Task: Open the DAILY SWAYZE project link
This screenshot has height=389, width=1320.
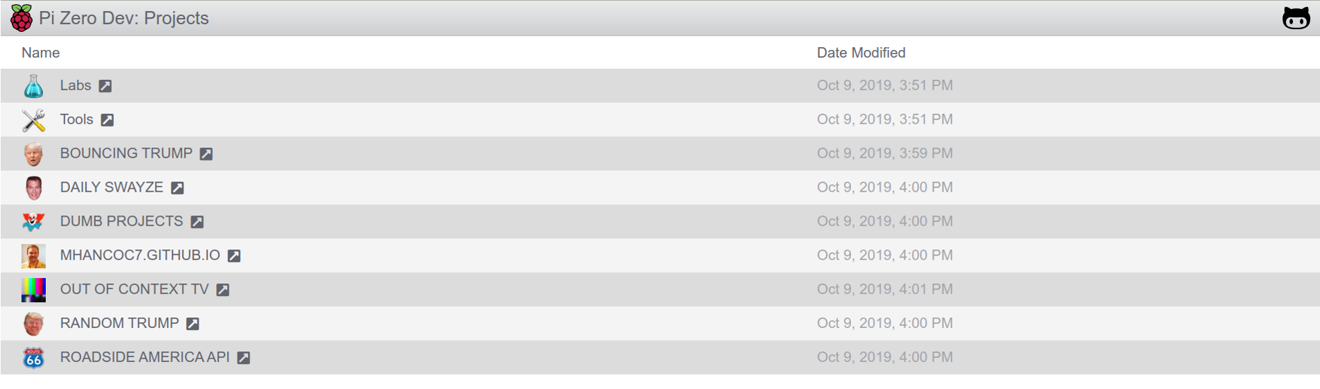Action: click(x=112, y=188)
